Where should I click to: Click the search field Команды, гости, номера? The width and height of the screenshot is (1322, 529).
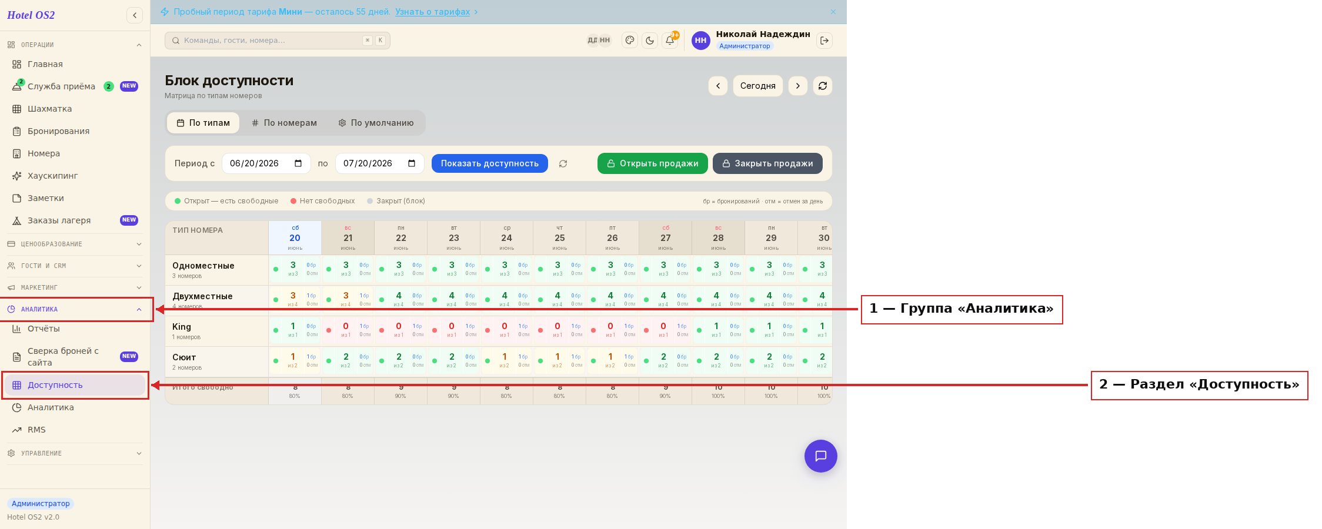pyautogui.click(x=278, y=41)
